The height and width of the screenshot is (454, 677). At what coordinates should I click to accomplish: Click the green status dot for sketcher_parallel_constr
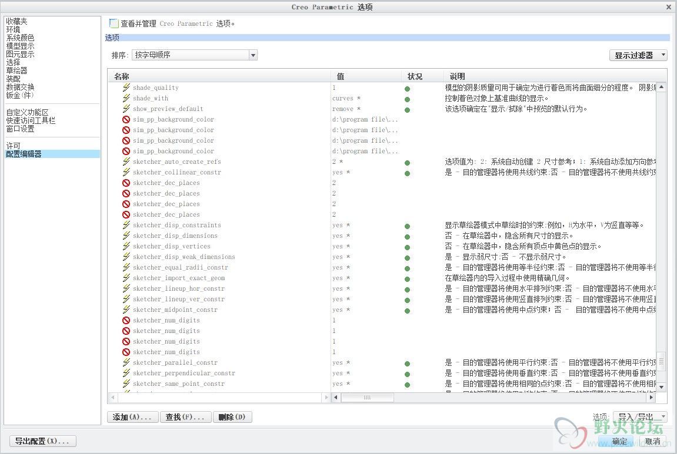point(407,364)
